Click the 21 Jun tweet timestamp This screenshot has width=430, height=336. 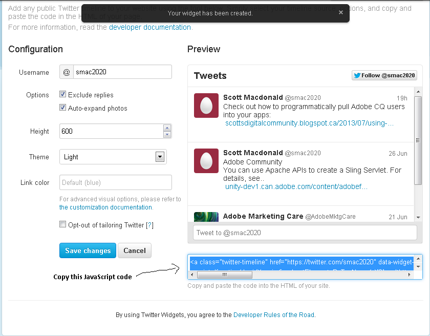coord(398,217)
